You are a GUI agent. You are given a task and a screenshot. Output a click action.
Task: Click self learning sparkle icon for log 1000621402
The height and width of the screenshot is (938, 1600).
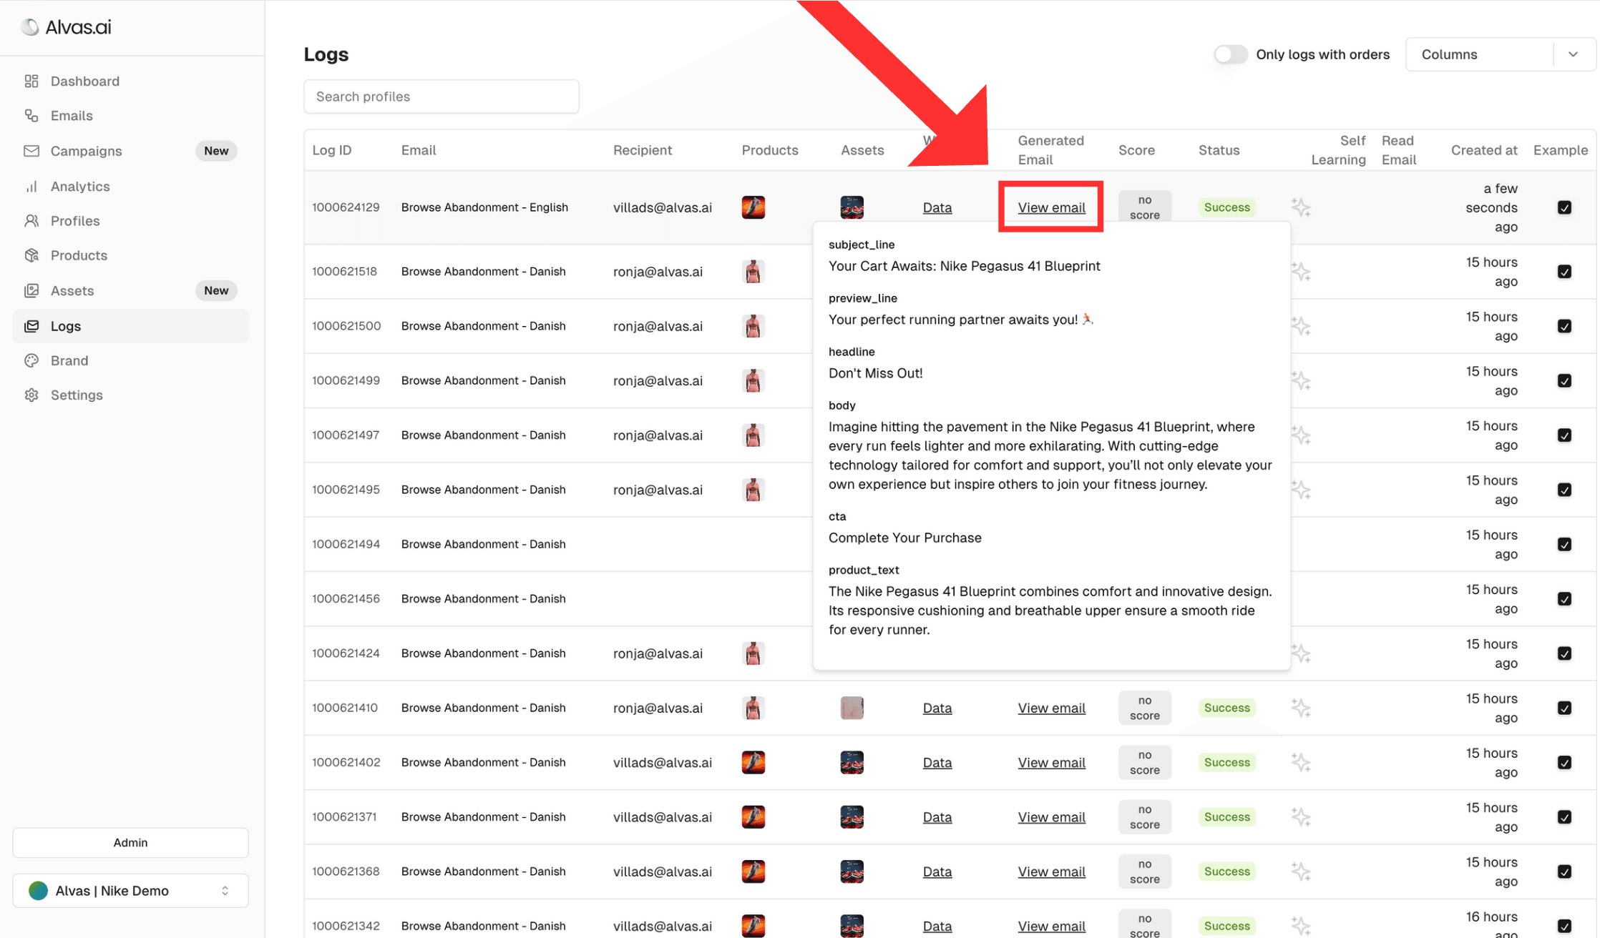pos(1301,763)
